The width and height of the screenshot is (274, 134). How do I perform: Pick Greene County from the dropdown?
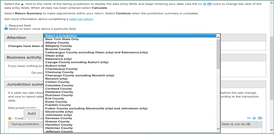pos(130,121)
